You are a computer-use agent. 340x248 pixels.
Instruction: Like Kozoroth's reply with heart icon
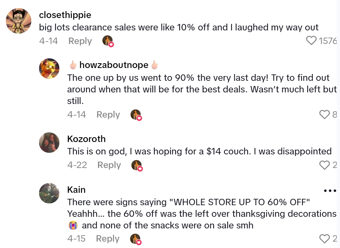tap(324, 165)
